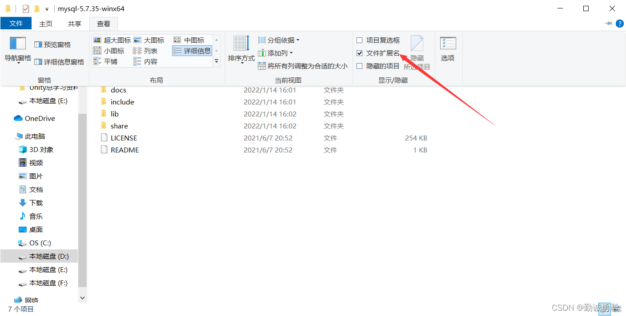Open Desktop (桌面) in sidebar
Screen dimensions: 626x316
(31, 229)
